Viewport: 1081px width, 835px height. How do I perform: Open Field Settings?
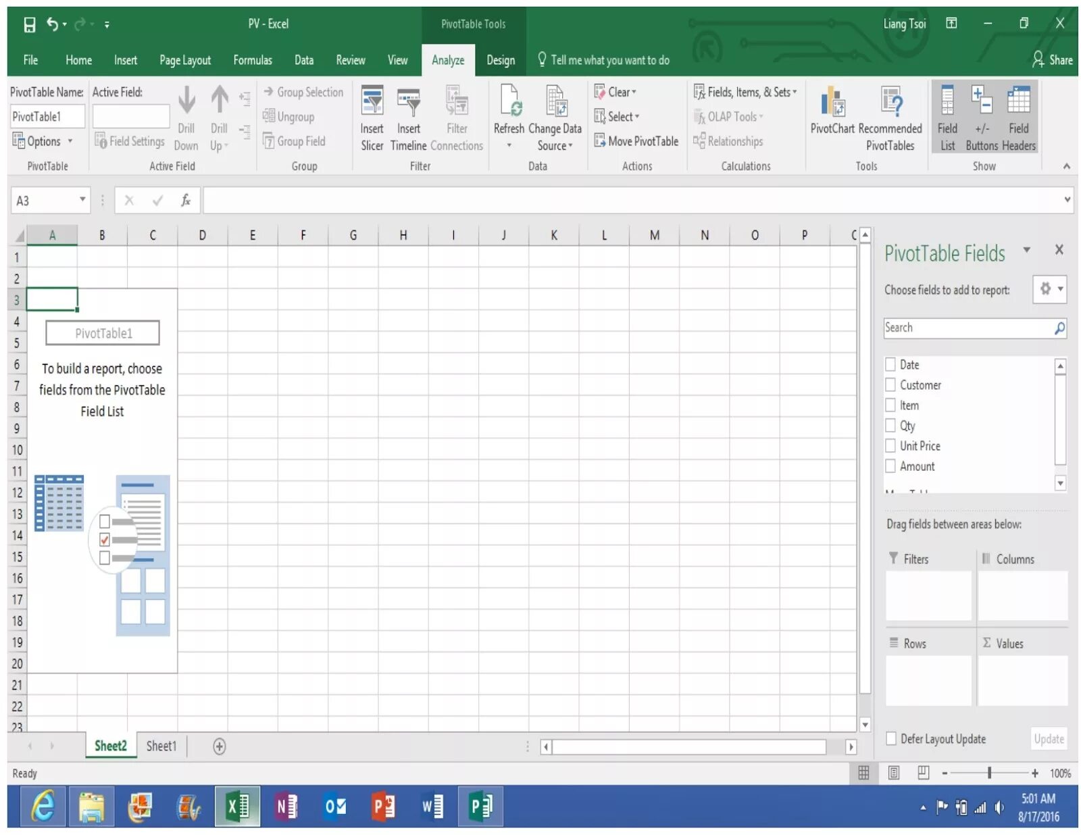click(130, 141)
